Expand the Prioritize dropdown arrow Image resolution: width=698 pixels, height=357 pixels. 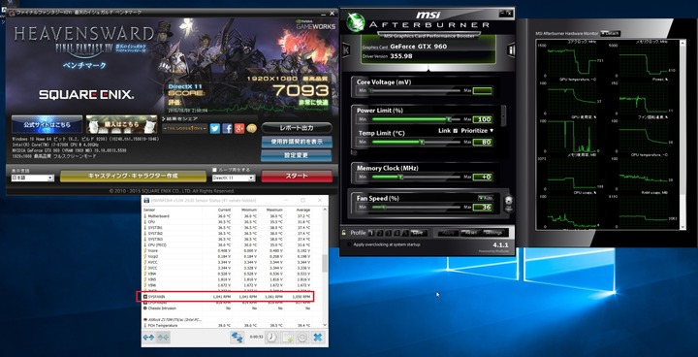click(492, 131)
